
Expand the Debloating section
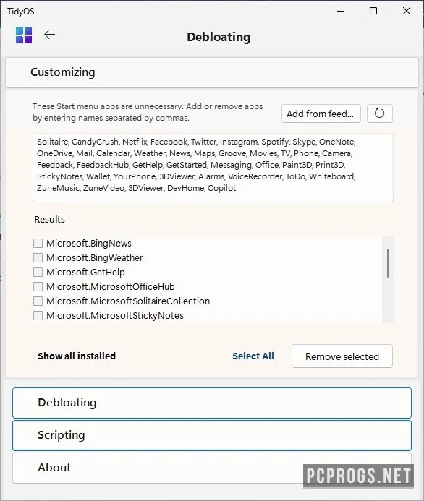pyautogui.click(x=212, y=403)
